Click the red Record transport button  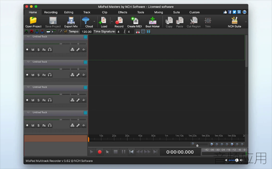pos(100,152)
